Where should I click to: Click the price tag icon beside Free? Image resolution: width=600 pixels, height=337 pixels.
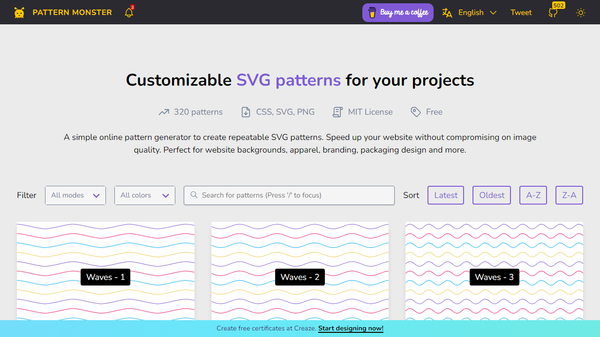415,112
